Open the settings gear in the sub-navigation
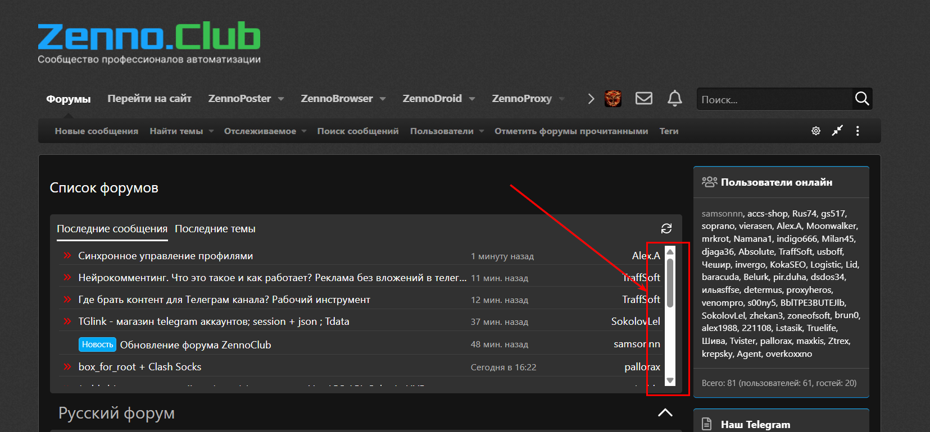The height and width of the screenshot is (432, 930). pos(816,131)
